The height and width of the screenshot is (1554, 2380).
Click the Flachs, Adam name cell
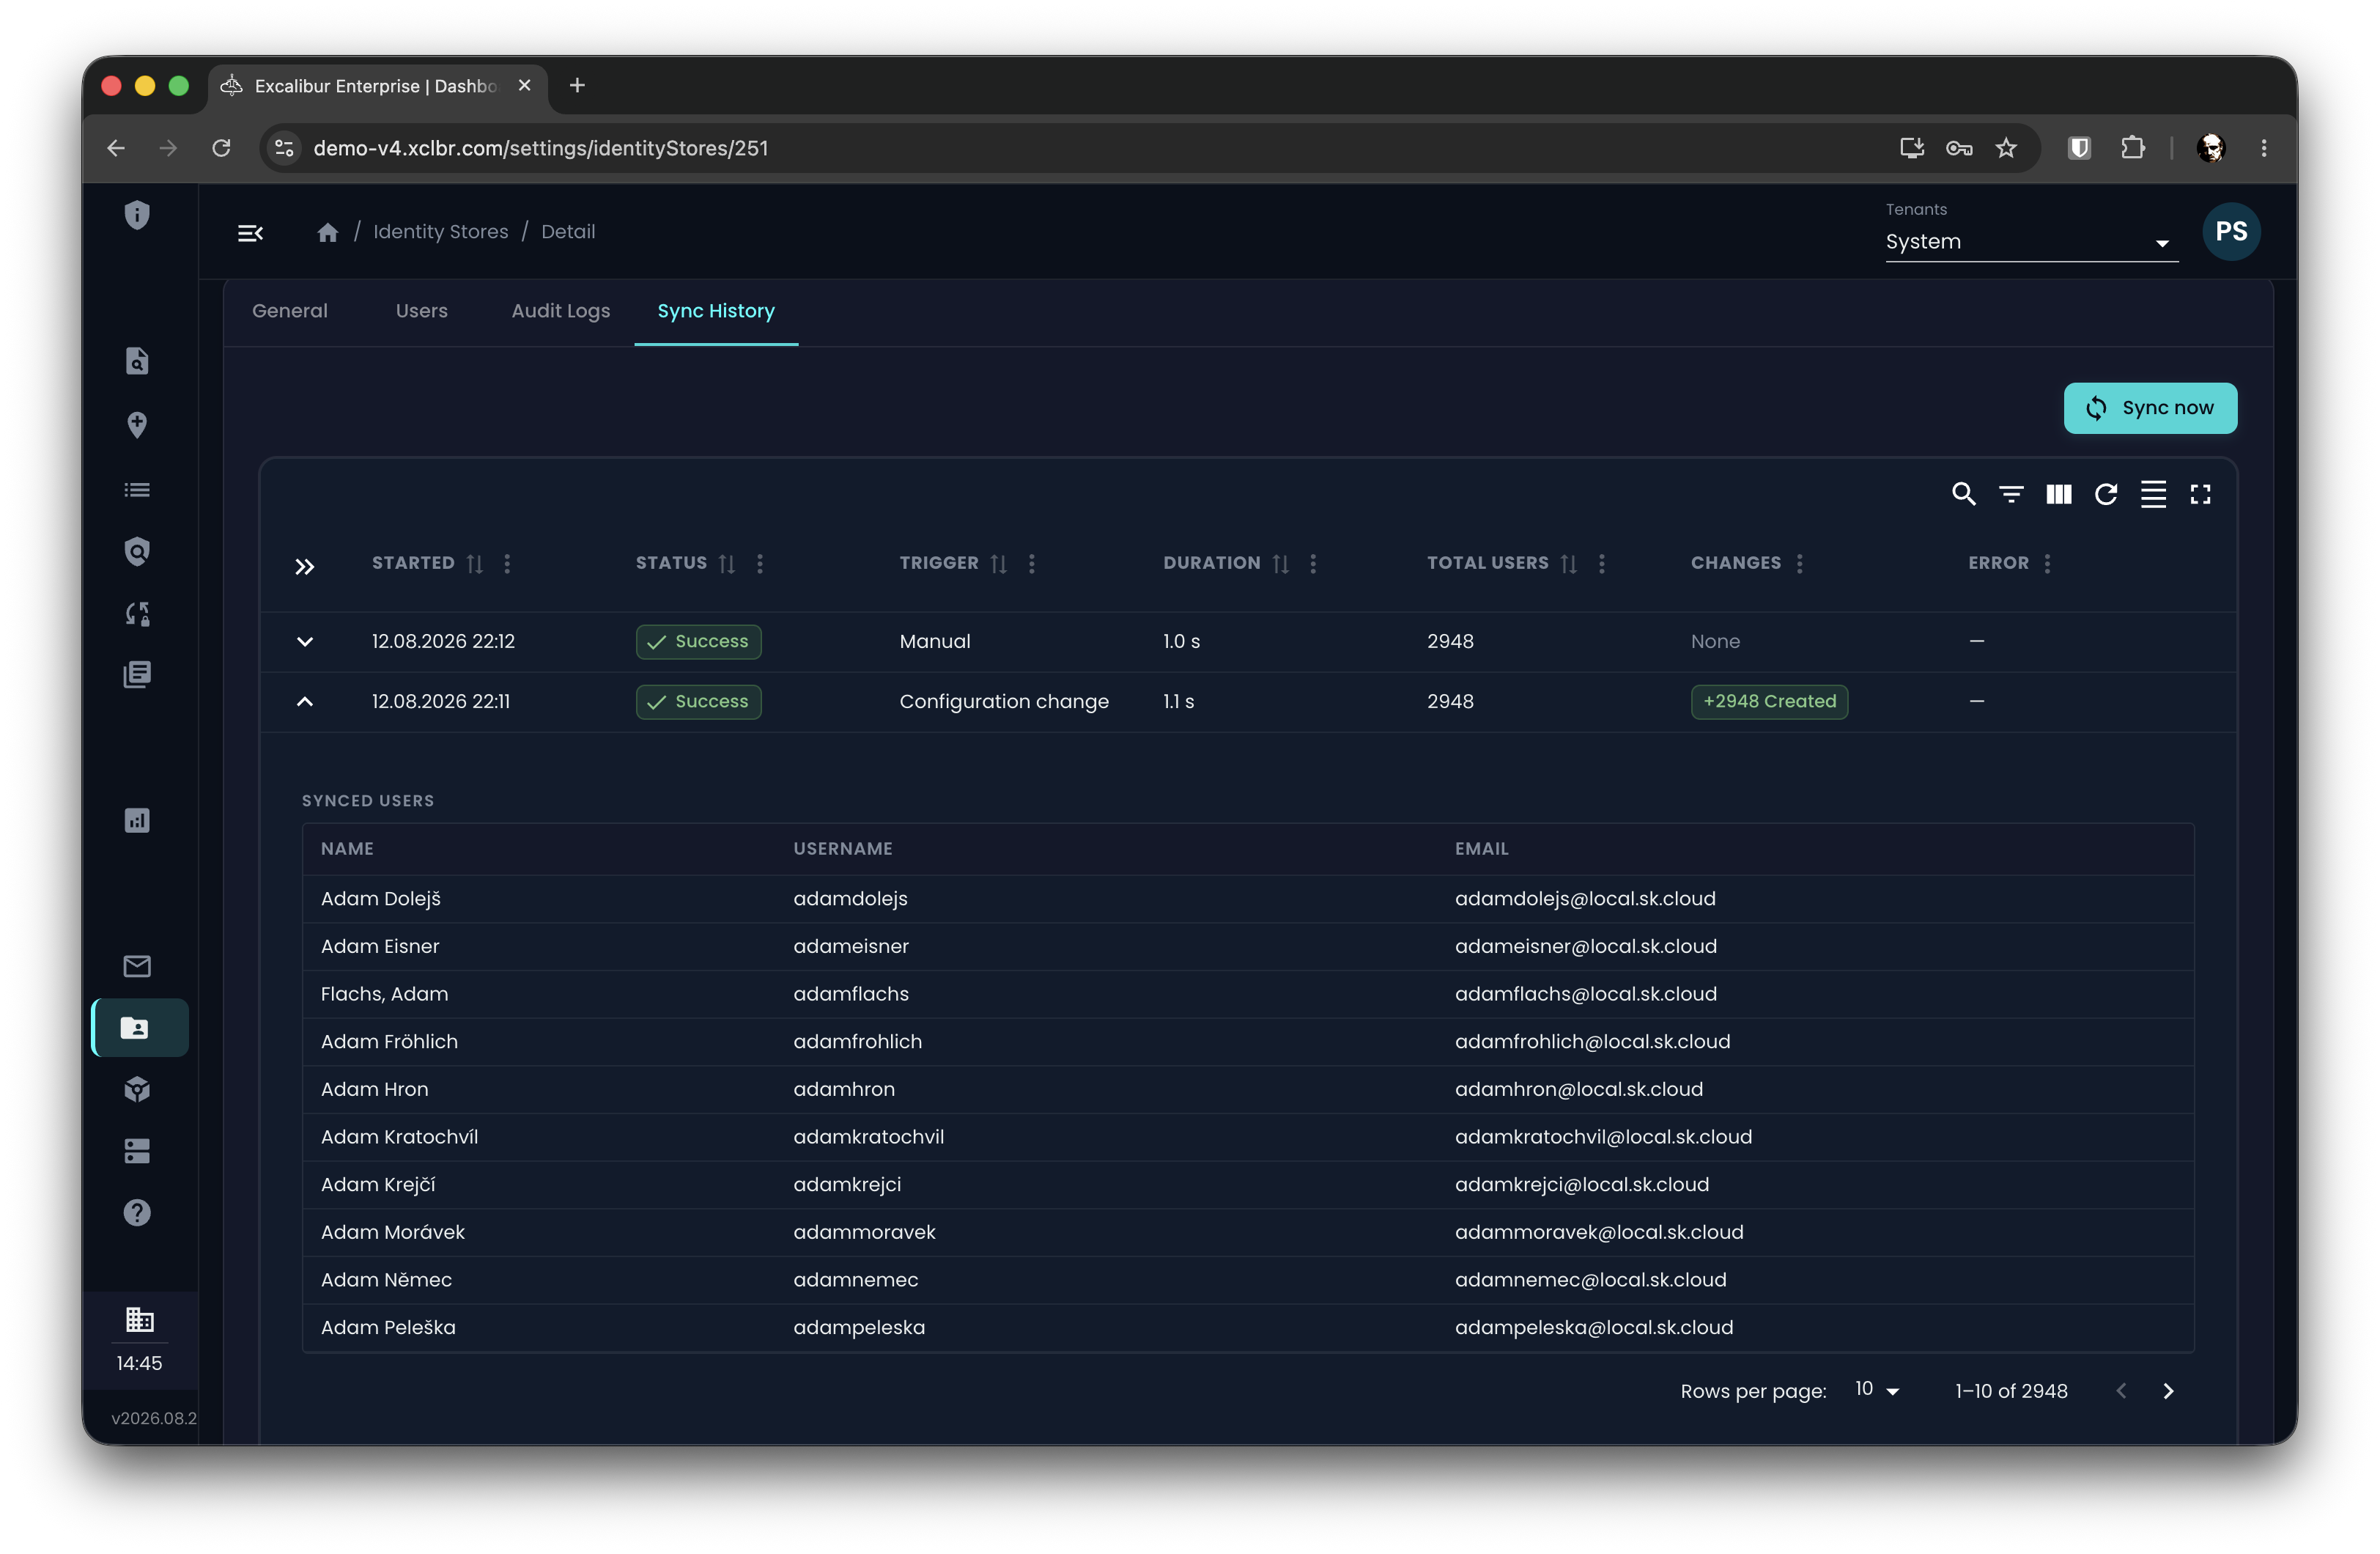[x=384, y=994]
